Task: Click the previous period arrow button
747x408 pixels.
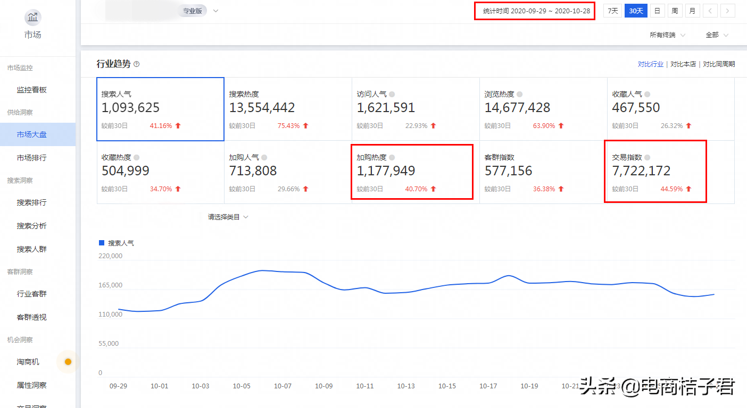Action: pyautogui.click(x=710, y=11)
